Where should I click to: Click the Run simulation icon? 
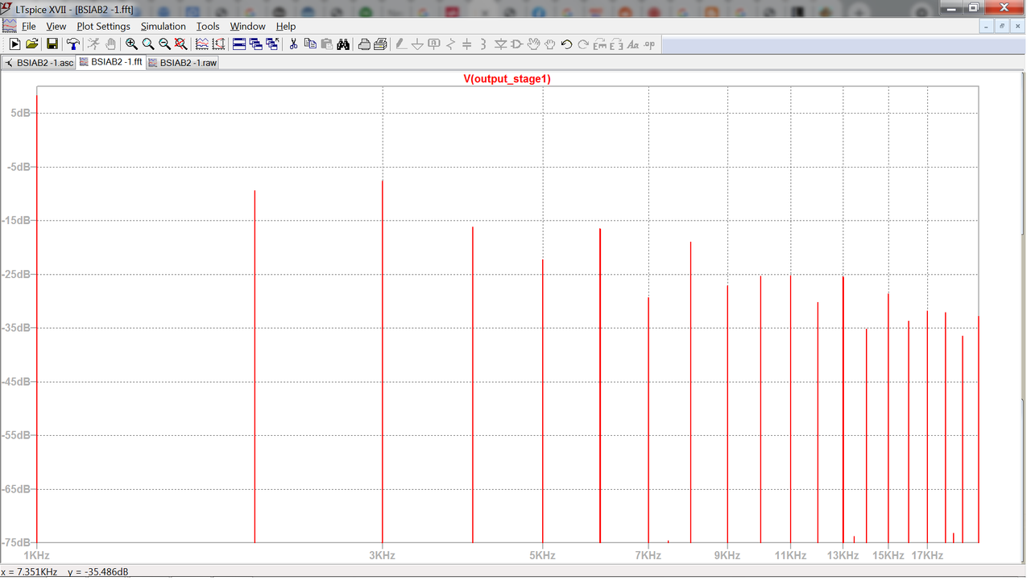93,44
